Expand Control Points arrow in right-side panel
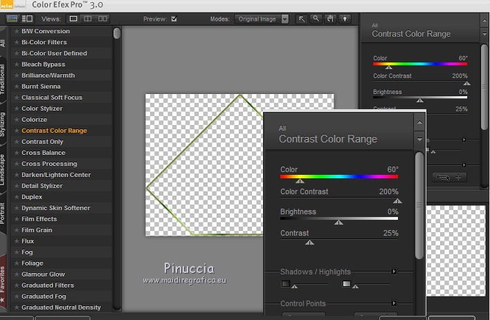Screen dimensions: 490x320 [464, 165]
